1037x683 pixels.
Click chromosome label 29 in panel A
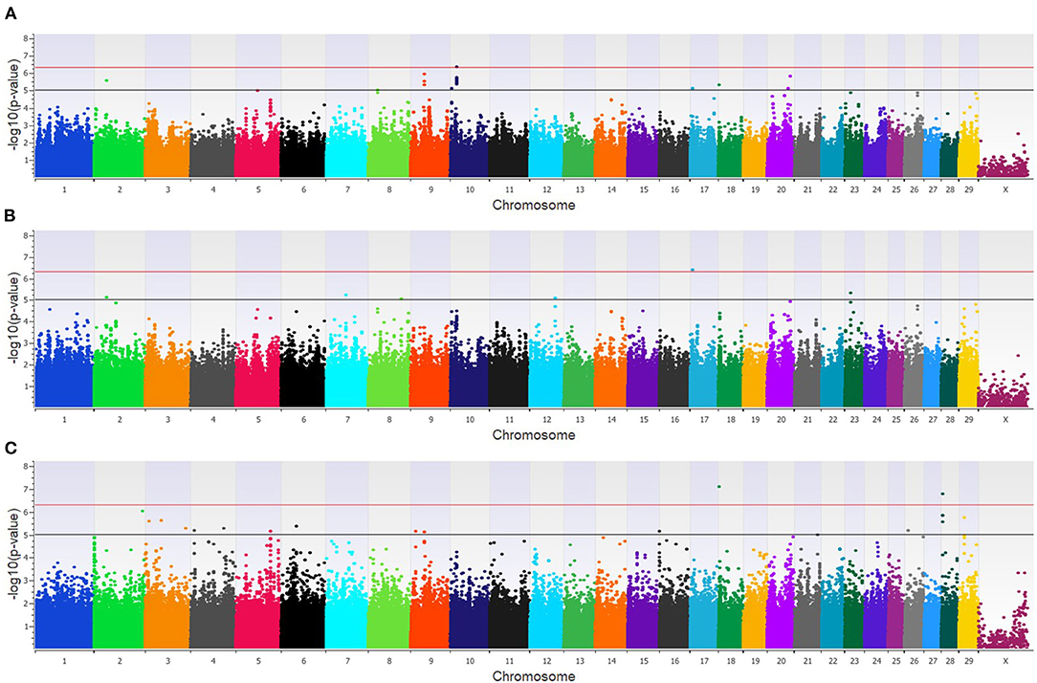point(969,189)
